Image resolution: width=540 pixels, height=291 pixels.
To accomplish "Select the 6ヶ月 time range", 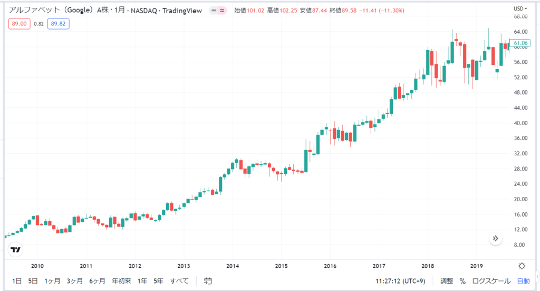I will [97, 281].
